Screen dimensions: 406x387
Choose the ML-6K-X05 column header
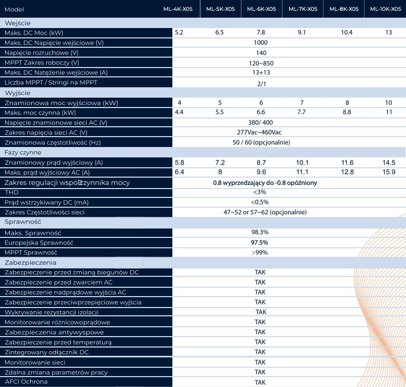tap(261, 9)
